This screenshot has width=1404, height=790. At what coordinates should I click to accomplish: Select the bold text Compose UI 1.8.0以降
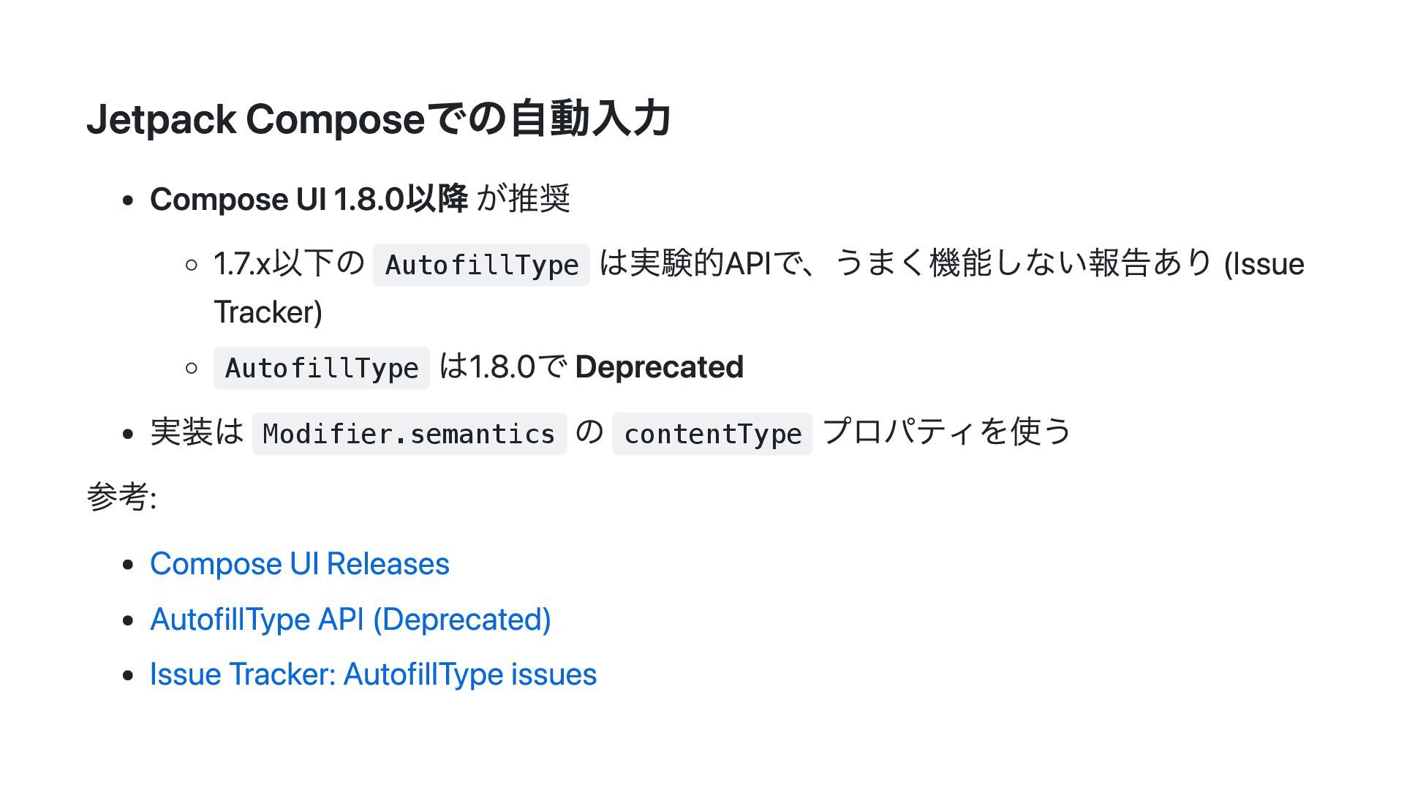coord(309,199)
